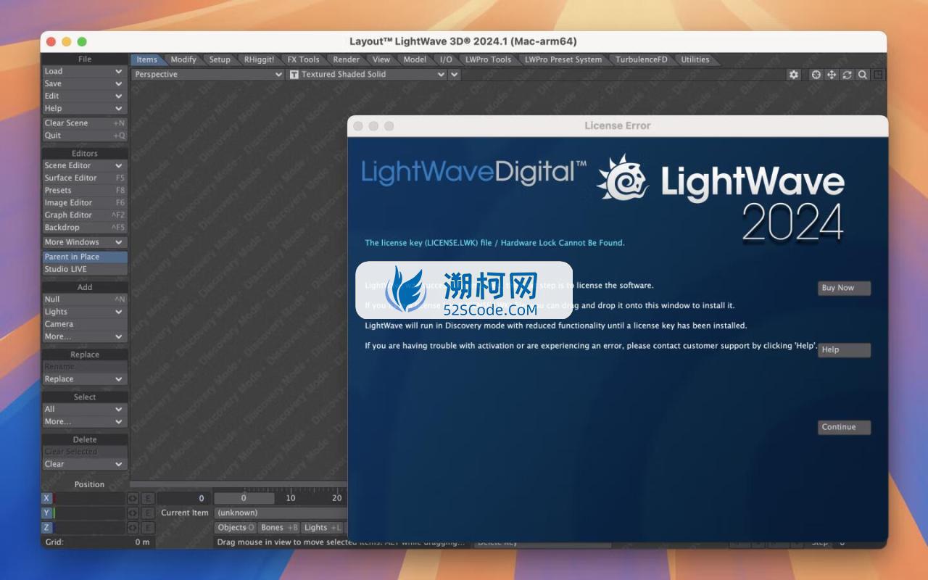Open the Model tab
Screen dimensions: 928x580
click(x=415, y=59)
